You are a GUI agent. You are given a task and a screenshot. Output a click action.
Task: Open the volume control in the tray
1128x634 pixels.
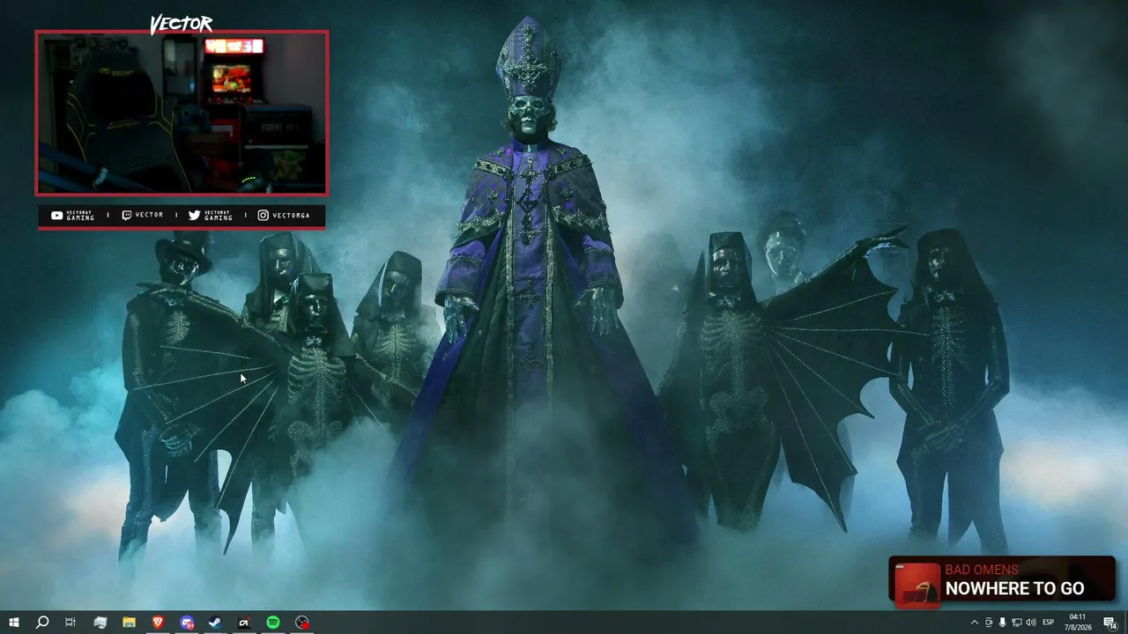click(x=1031, y=623)
